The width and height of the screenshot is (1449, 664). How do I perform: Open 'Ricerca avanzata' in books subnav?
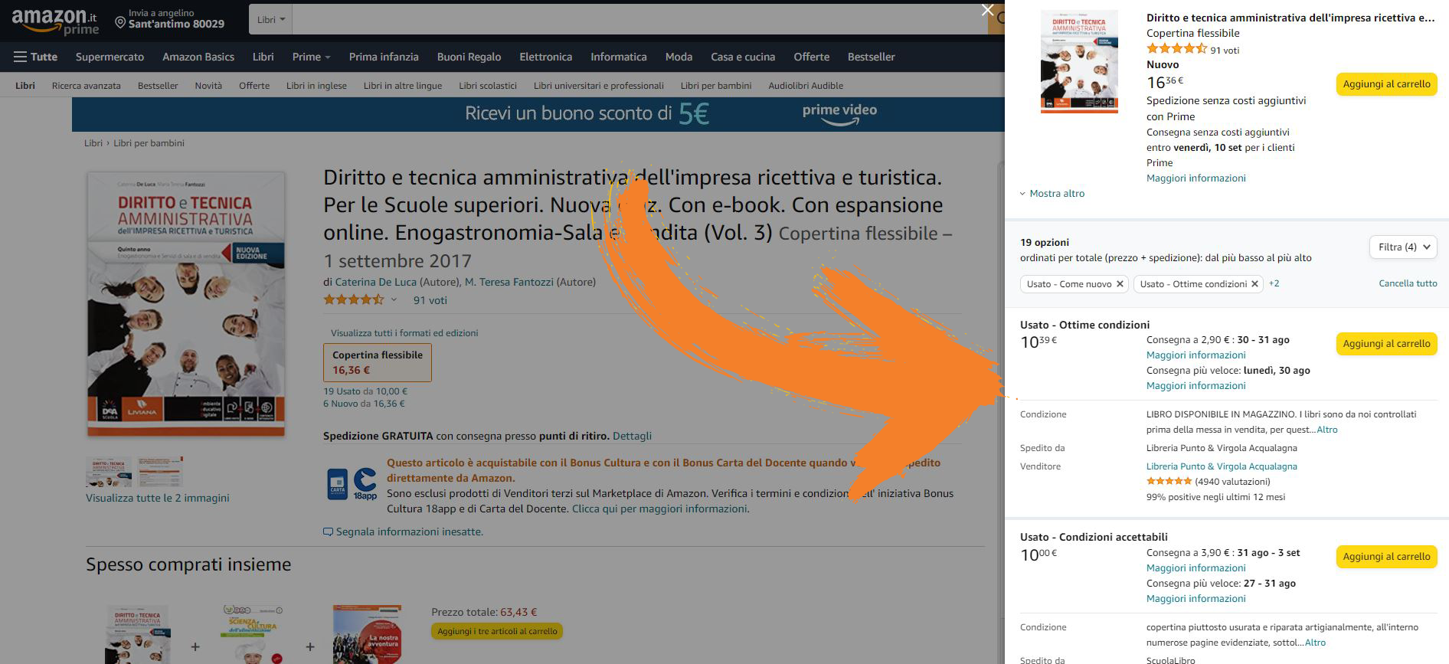click(x=87, y=86)
